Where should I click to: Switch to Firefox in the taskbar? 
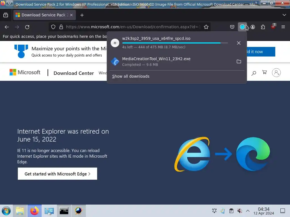point(35,211)
